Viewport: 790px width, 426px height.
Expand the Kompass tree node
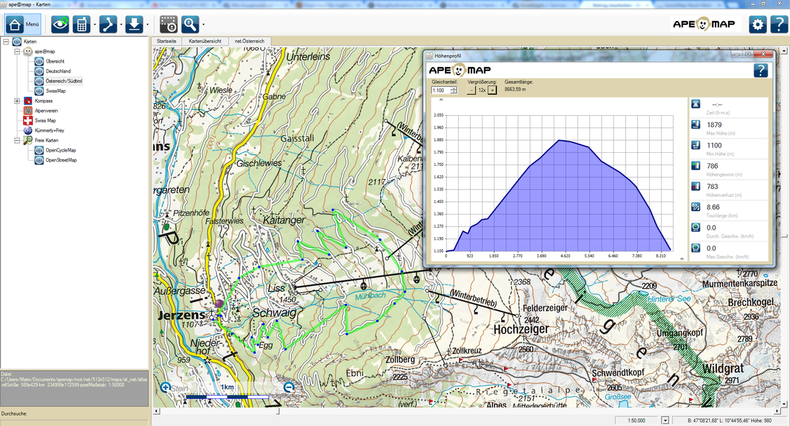[17, 101]
